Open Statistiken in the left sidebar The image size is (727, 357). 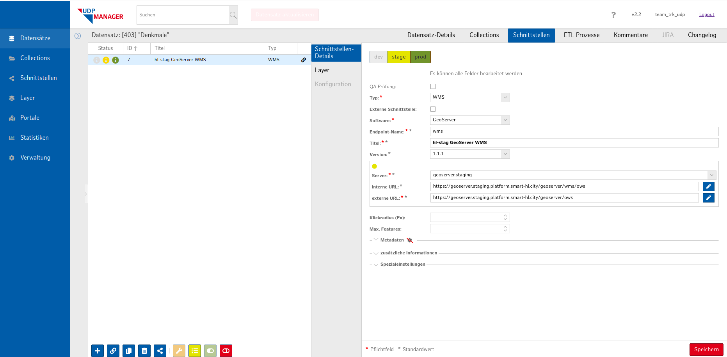pos(34,138)
